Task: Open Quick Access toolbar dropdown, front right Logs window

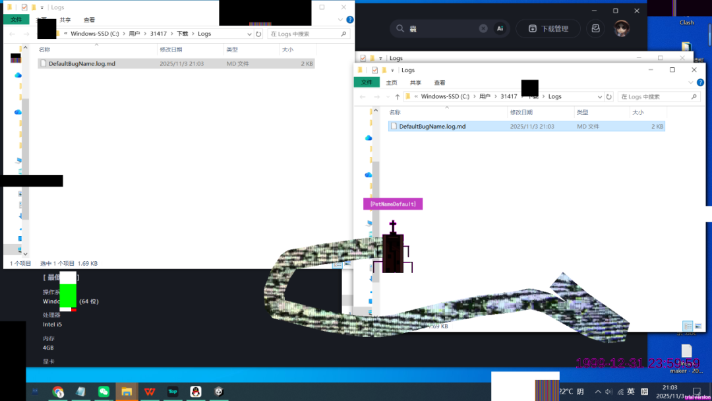Action: pos(392,71)
